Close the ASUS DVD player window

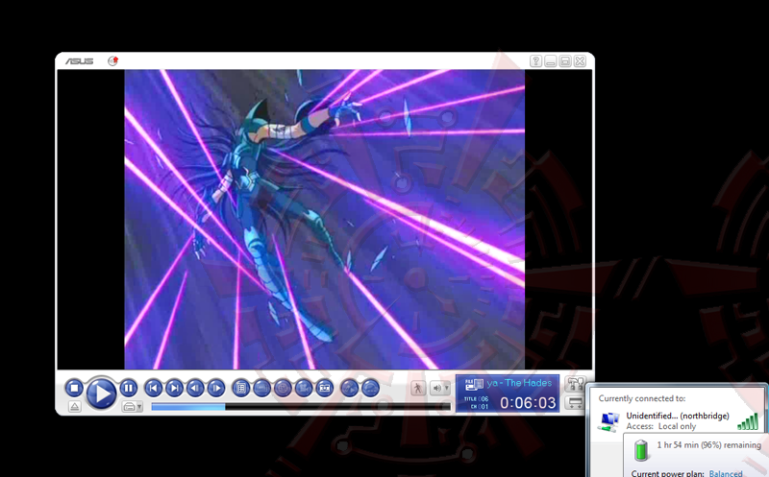(580, 61)
